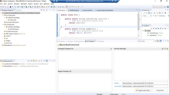Collapse src/main/java folder in Package Explorer
This screenshot has width=169, height=95.
pos(3,15)
